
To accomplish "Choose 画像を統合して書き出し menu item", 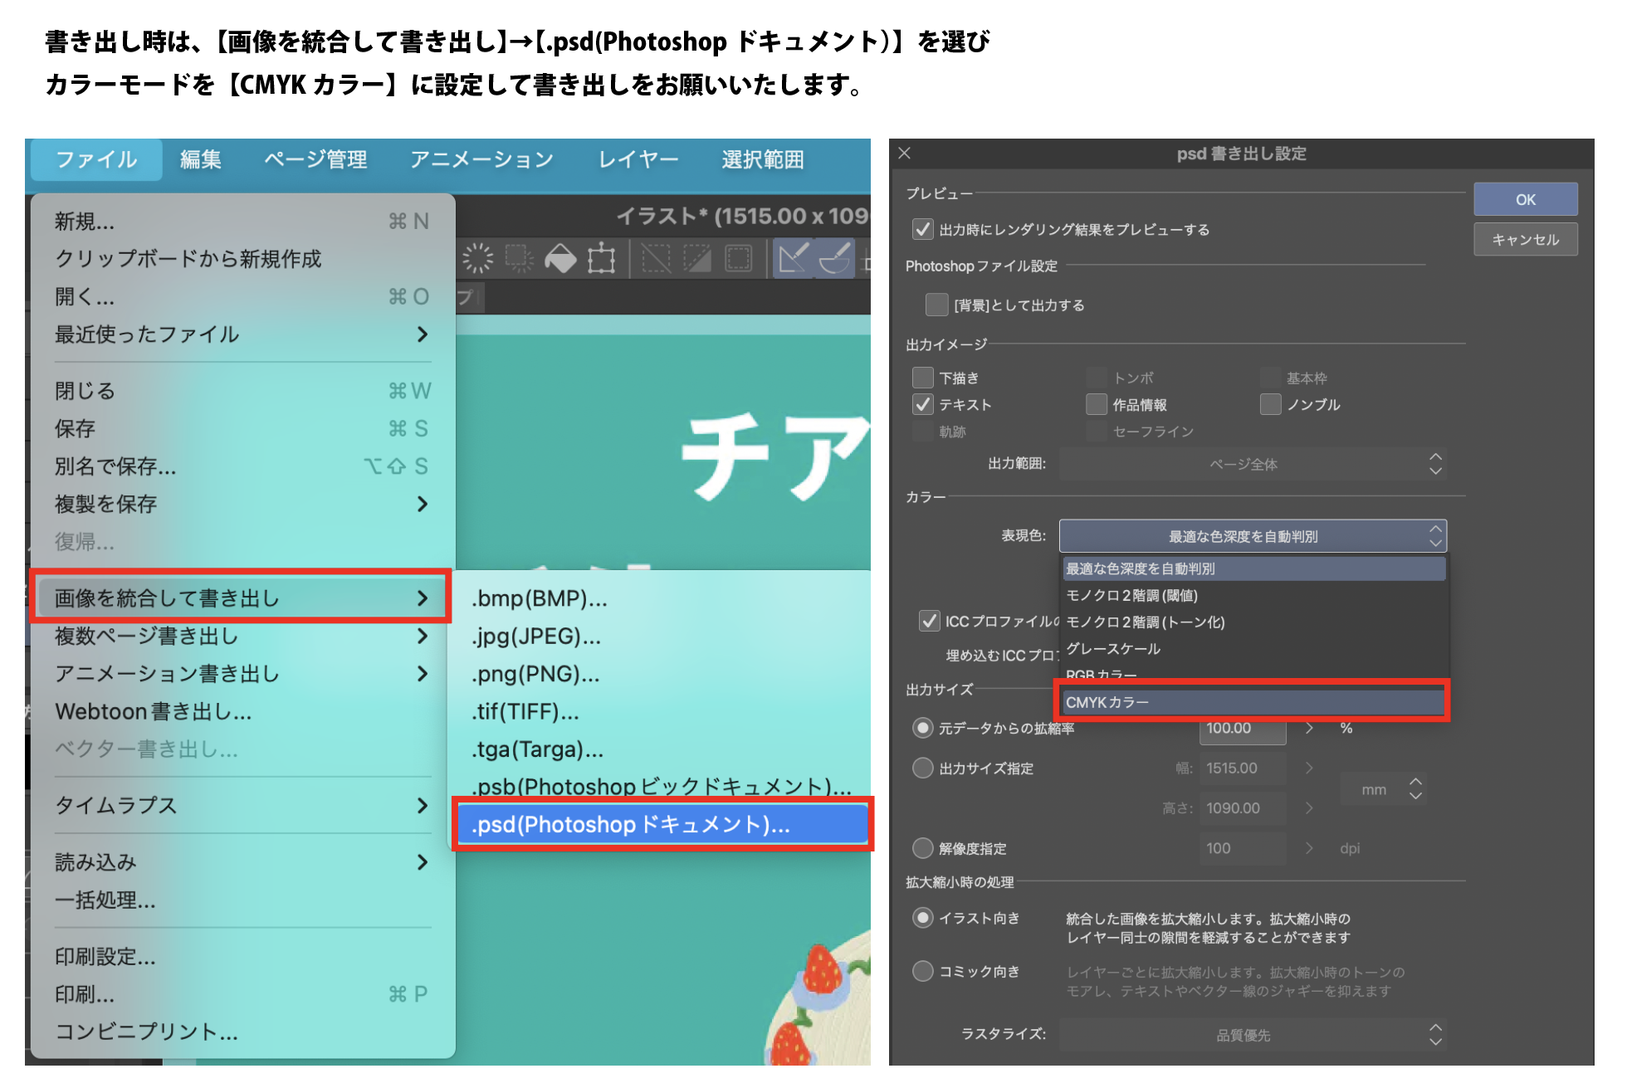I will pyautogui.click(x=241, y=598).
